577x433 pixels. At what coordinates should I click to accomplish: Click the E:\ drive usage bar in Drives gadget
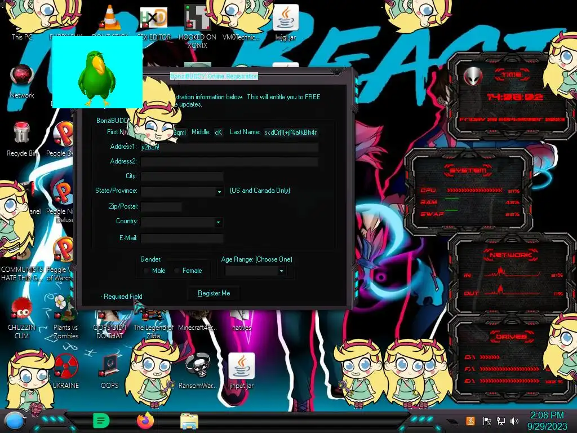click(x=509, y=381)
